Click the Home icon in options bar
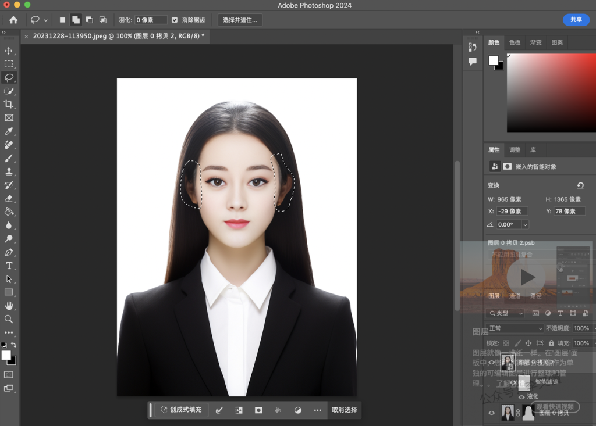 pos(13,20)
